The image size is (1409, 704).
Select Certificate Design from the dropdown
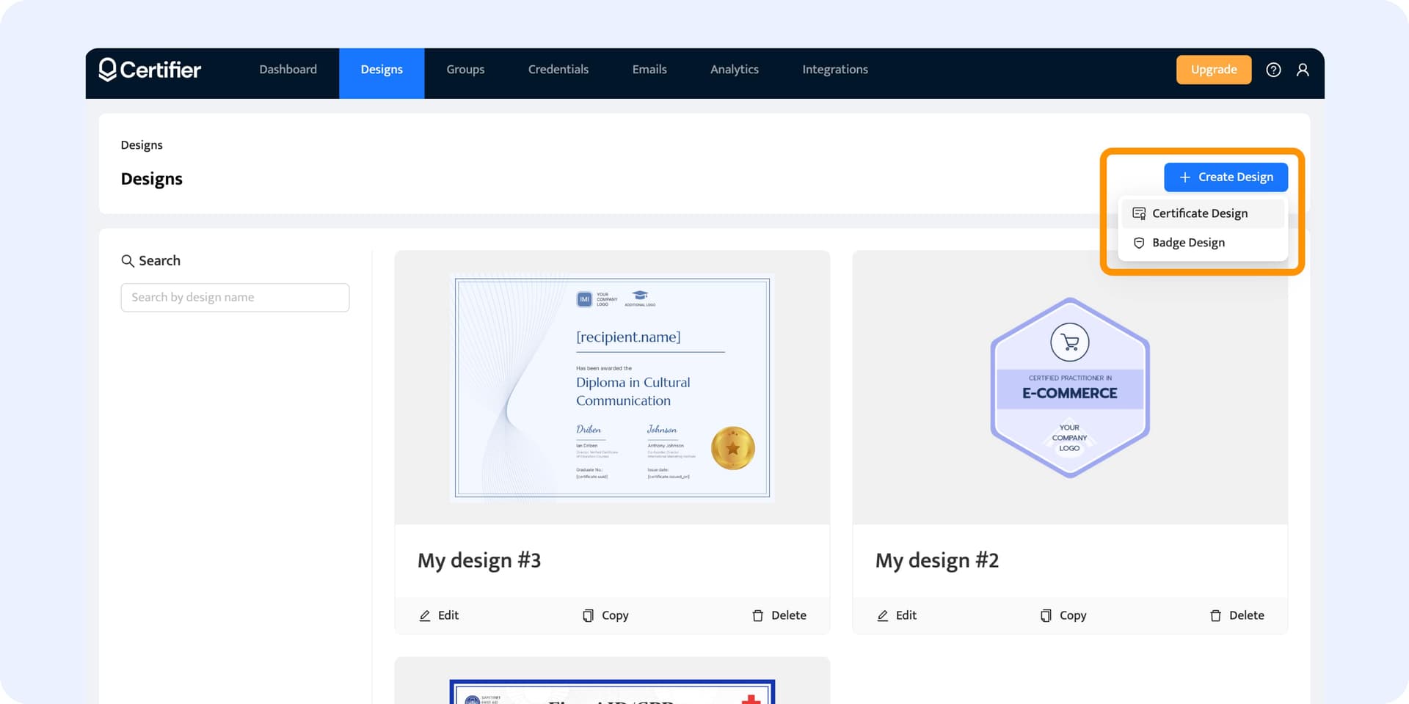[x=1199, y=213]
